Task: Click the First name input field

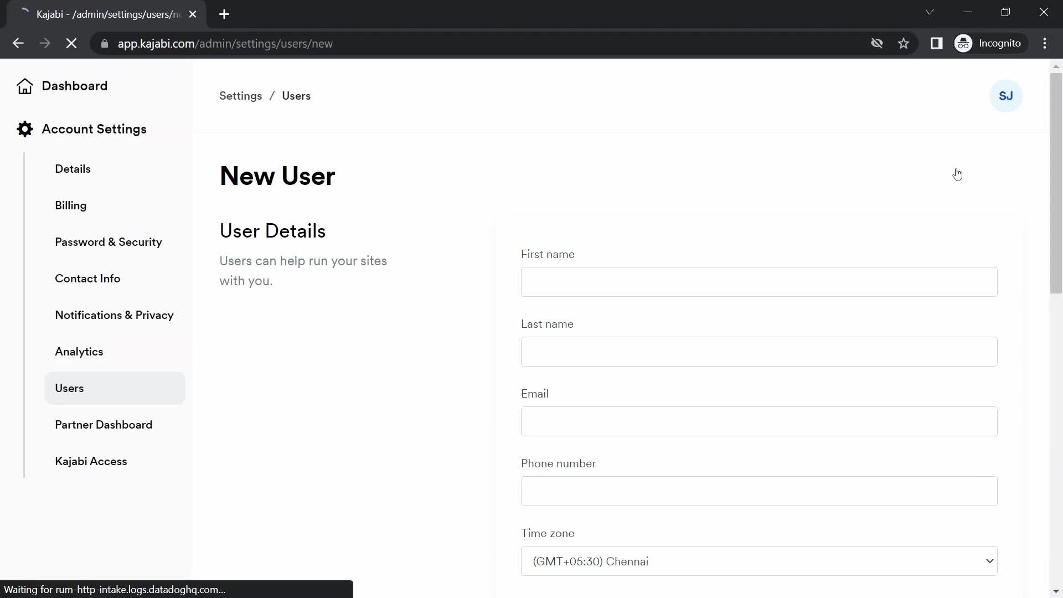Action: [x=759, y=282]
